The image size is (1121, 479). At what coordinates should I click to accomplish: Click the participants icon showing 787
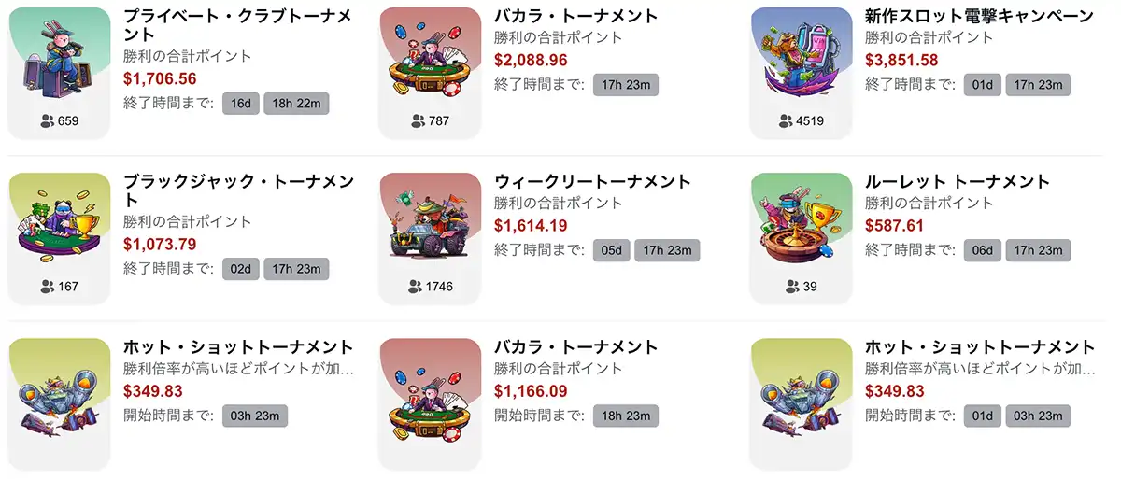417,121
